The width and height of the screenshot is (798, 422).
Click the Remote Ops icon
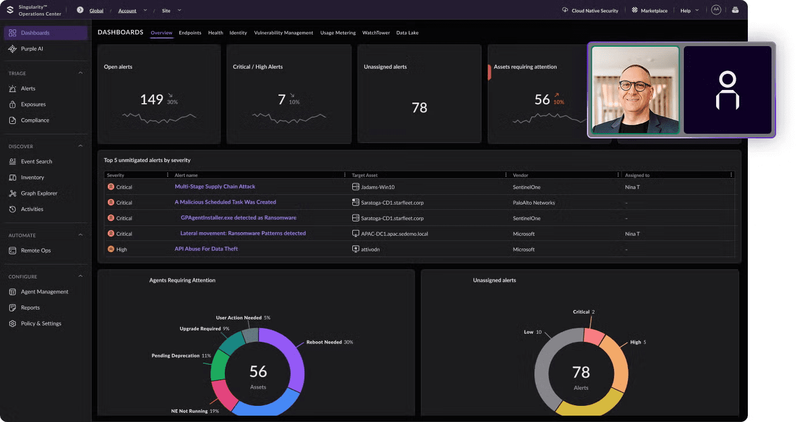tap(12, 250)
